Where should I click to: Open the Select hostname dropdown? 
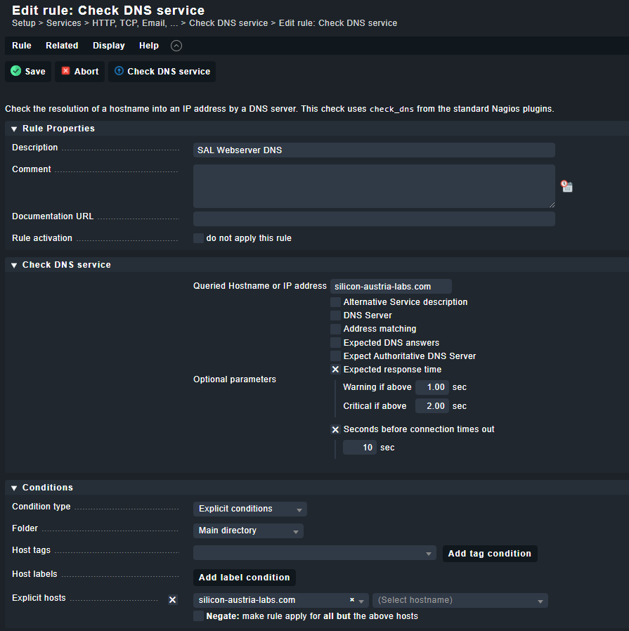[460, 600]
